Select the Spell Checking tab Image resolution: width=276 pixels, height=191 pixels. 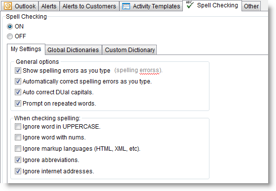click(212, 5)
